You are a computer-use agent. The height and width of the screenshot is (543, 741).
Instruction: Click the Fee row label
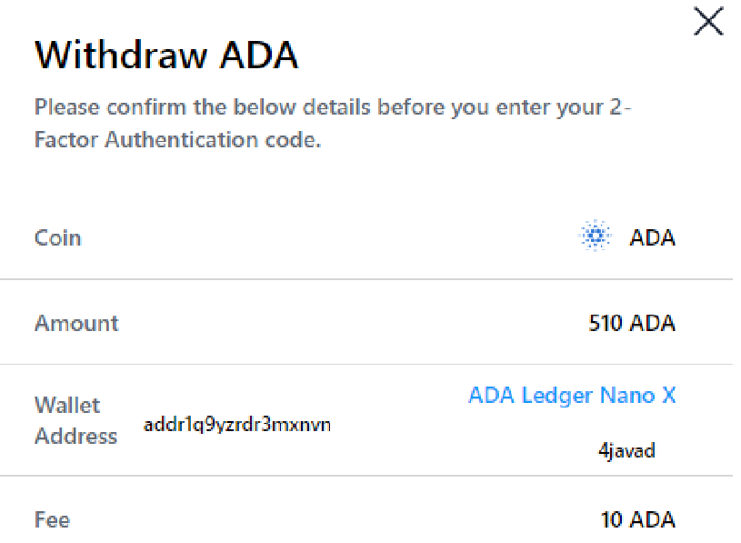pyautogui.click(x=52, y=520)
